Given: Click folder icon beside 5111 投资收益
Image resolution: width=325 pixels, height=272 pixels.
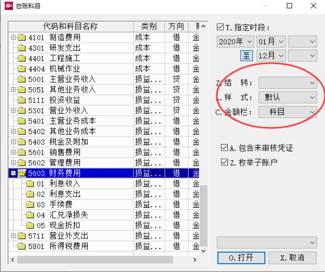Looking at the screenshot, I should (x=22, y=100).
